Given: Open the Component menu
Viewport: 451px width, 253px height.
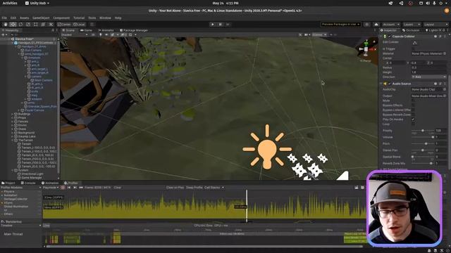Looking at the screenshot, I should tap(61, 18).
